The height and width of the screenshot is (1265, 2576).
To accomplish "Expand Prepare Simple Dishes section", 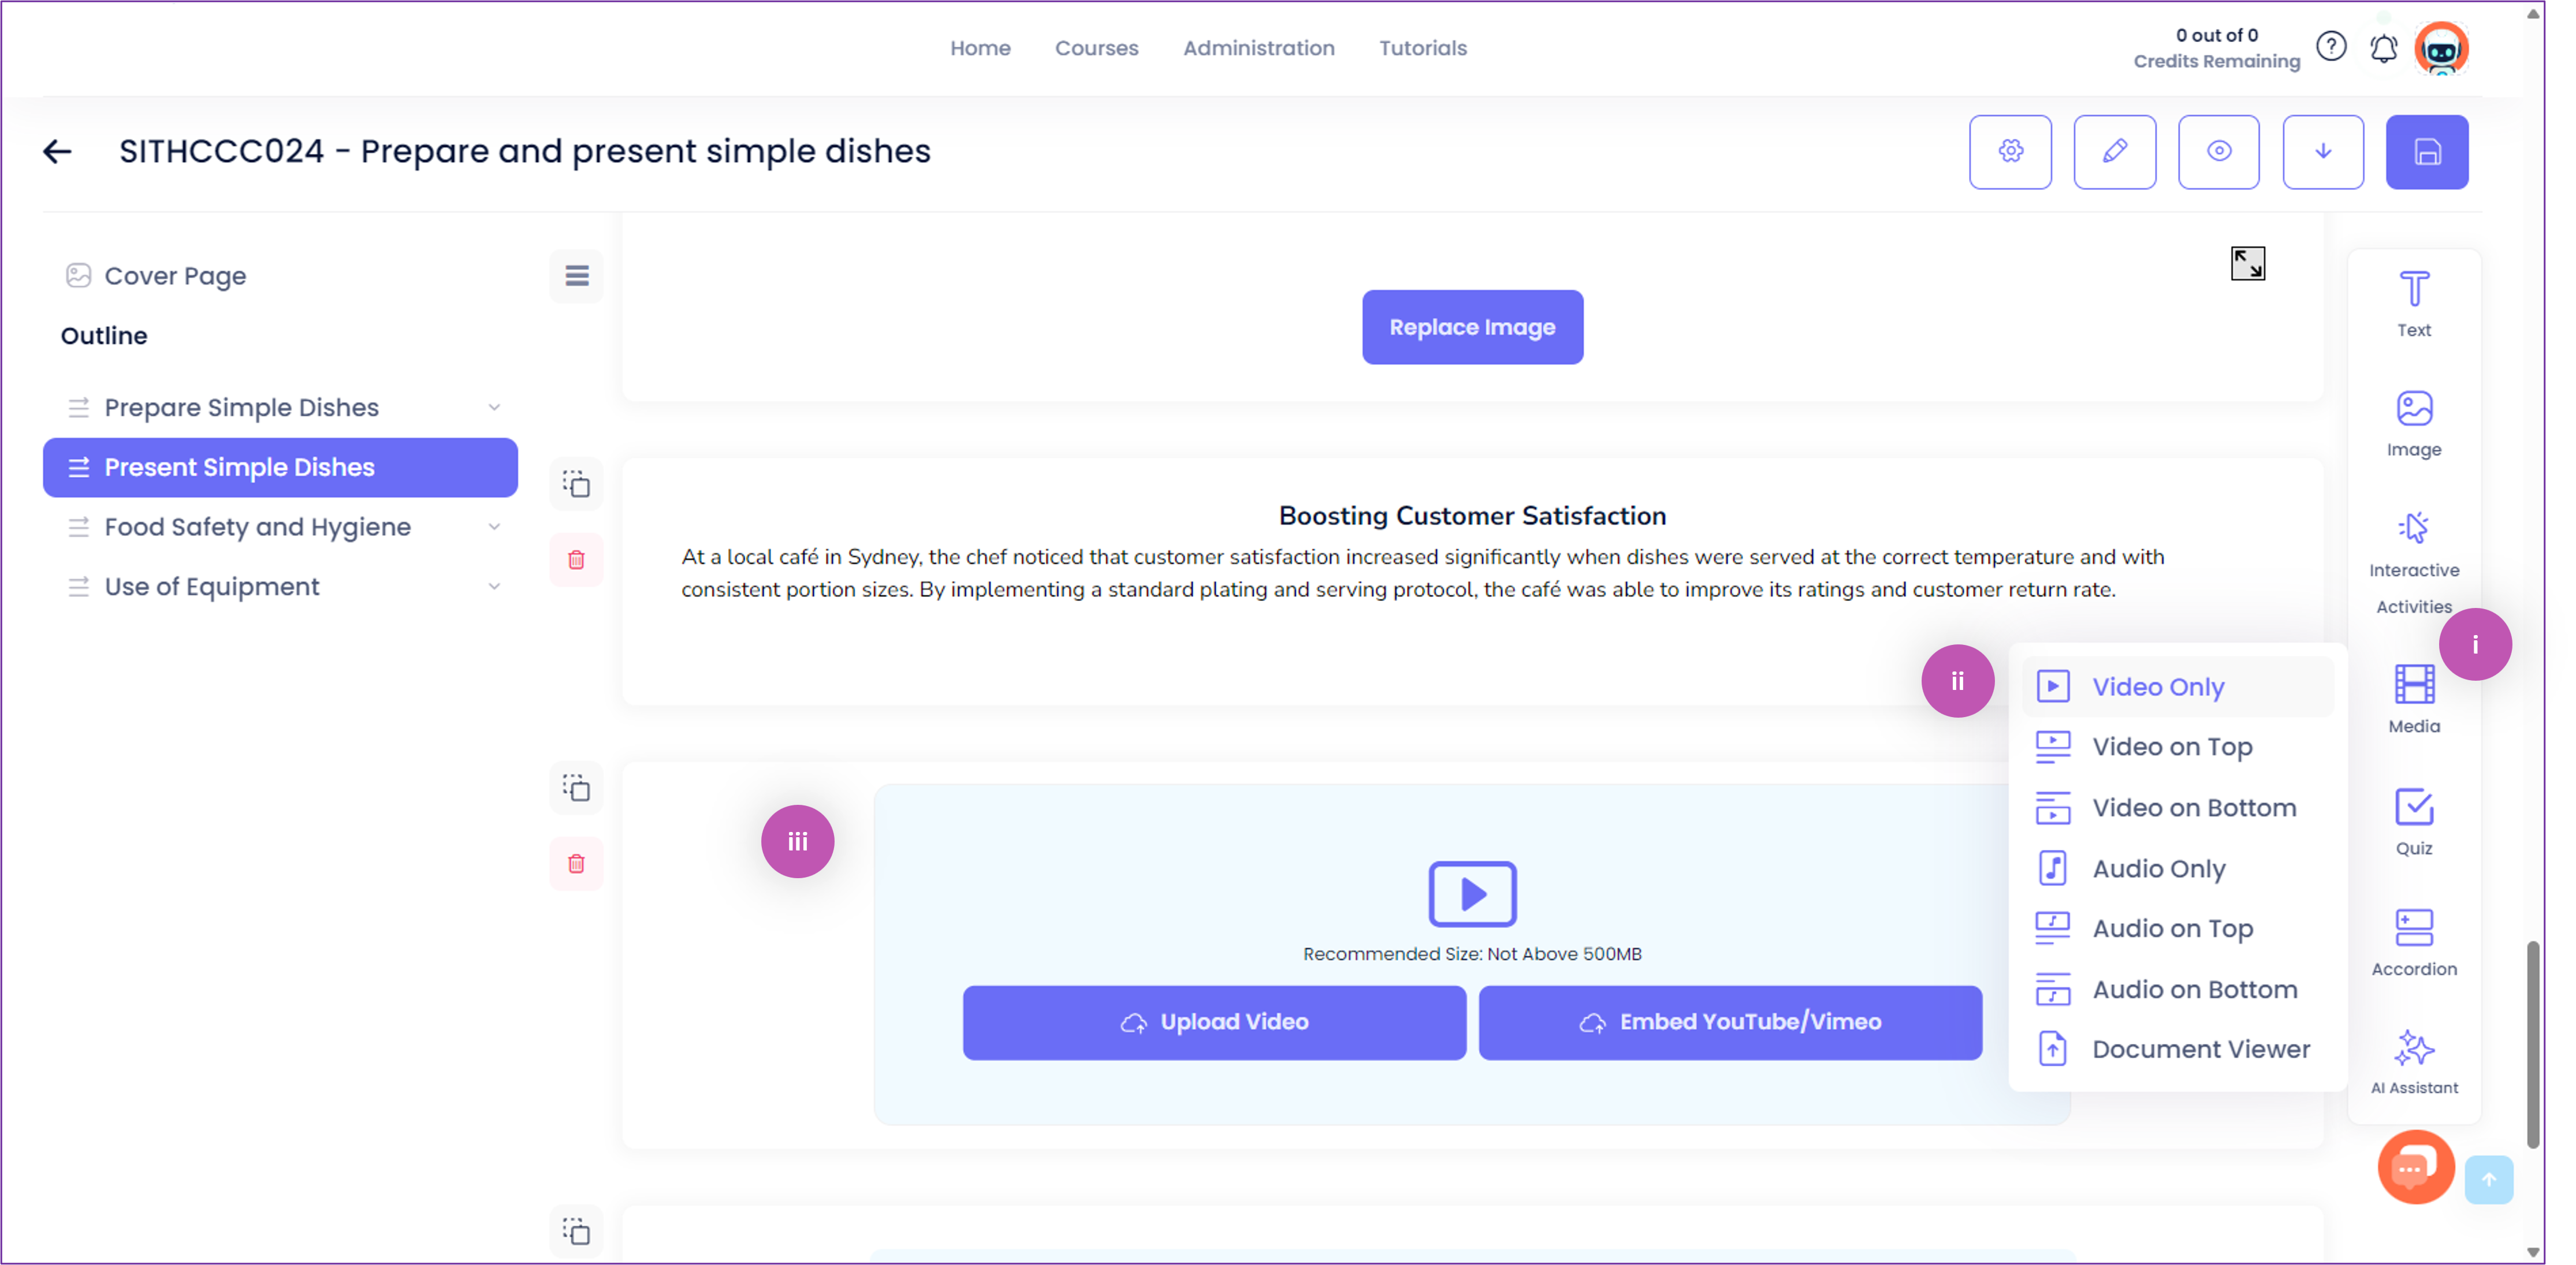I will [493, 407].
